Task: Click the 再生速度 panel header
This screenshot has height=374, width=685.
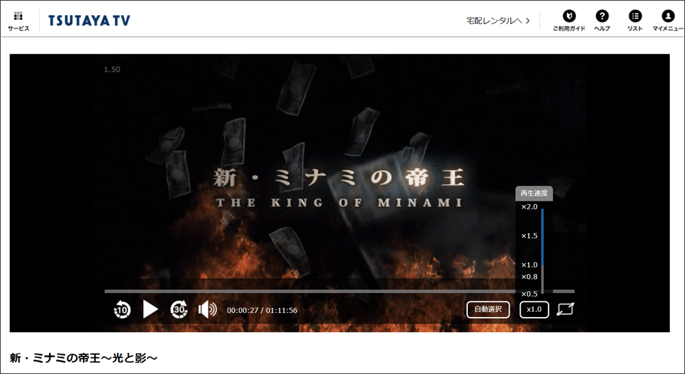Action: (534, 193)
